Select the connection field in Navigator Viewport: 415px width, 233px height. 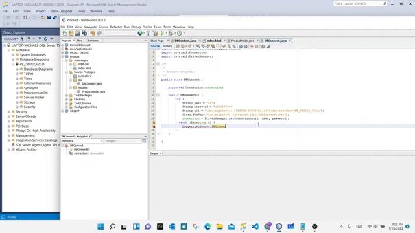89,153
